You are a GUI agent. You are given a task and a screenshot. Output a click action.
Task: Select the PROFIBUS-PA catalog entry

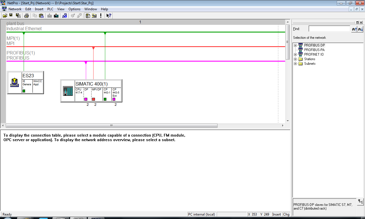pyautogui.click(x=314, y=50)
